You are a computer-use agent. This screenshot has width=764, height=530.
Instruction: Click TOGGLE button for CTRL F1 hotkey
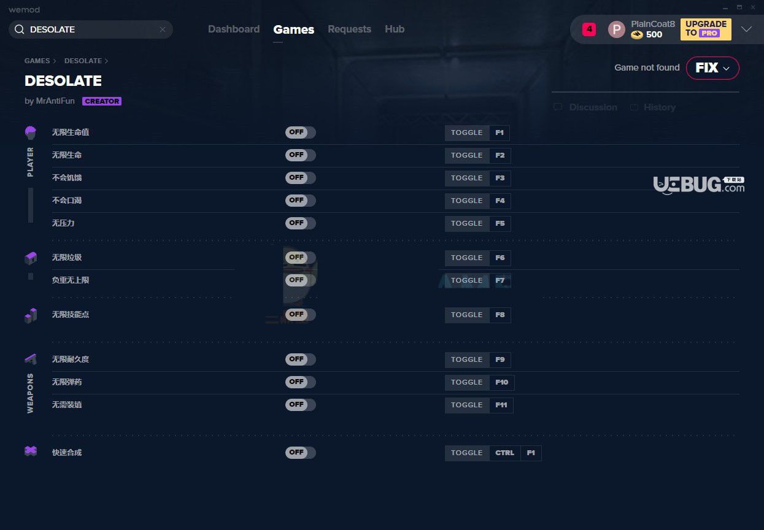(467, 453)
